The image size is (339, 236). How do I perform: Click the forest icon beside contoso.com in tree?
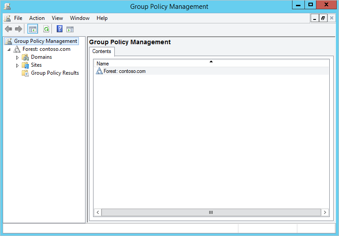pyautogui.click(x=17, y=49)
